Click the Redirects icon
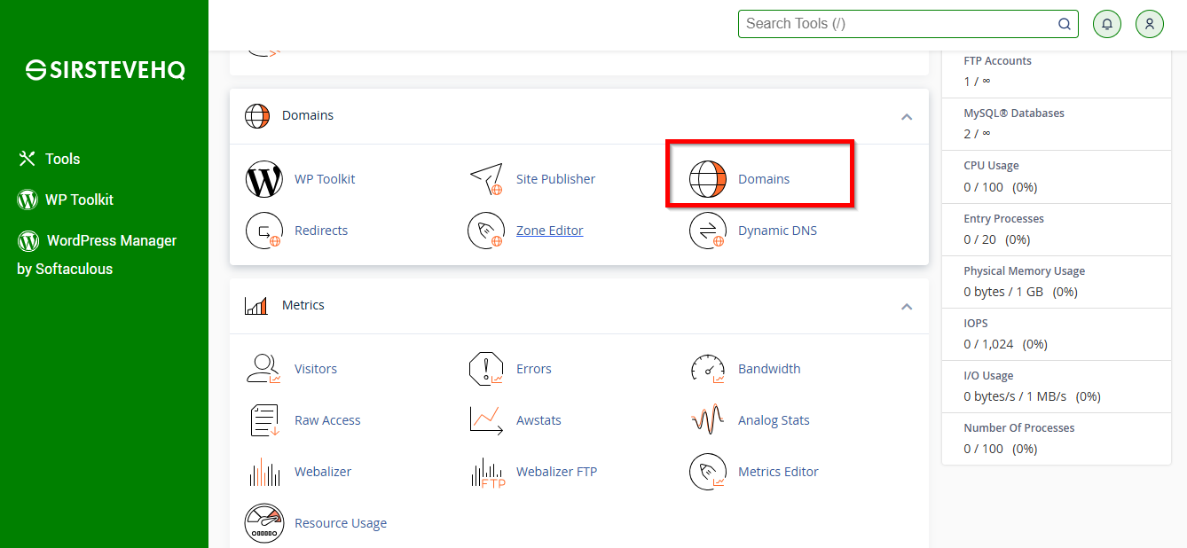 263,231
